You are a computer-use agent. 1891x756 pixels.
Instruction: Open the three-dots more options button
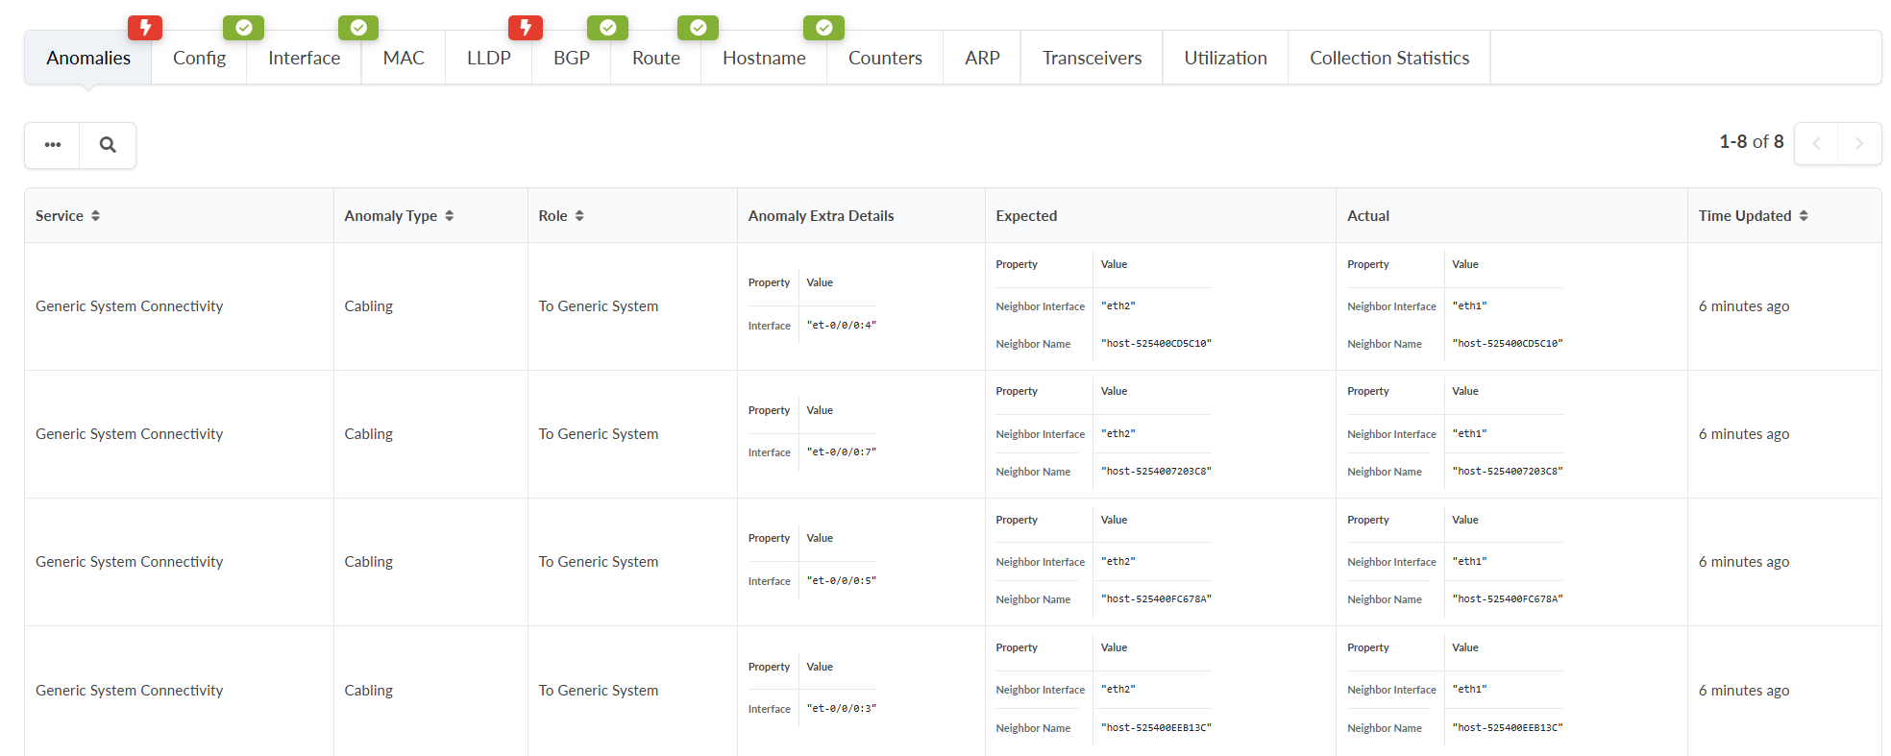pyautogui.click(x=53, y=145)
